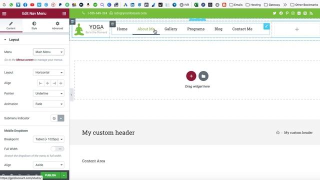Screen dimensions: 320x180
Task: Click the green Publish button
Action: pyautogui.click(x=50, y=175)
